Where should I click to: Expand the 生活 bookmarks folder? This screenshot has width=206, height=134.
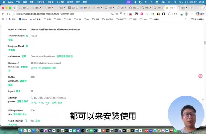(x=67, y=19)
